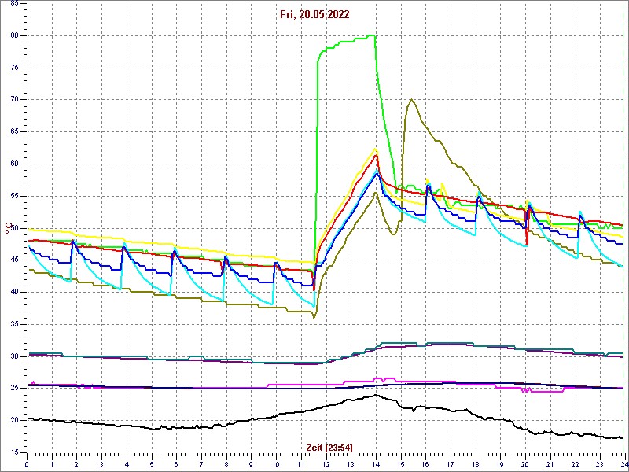Screen dimensions: 629x472
Task: Select the 30 value on the temperature axis
Action: [x=13, y=356]
